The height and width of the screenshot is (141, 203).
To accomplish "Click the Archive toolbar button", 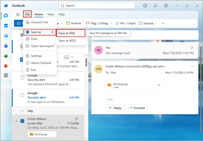I will click(x=74, y=23).
